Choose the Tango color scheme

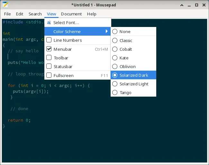115,92
